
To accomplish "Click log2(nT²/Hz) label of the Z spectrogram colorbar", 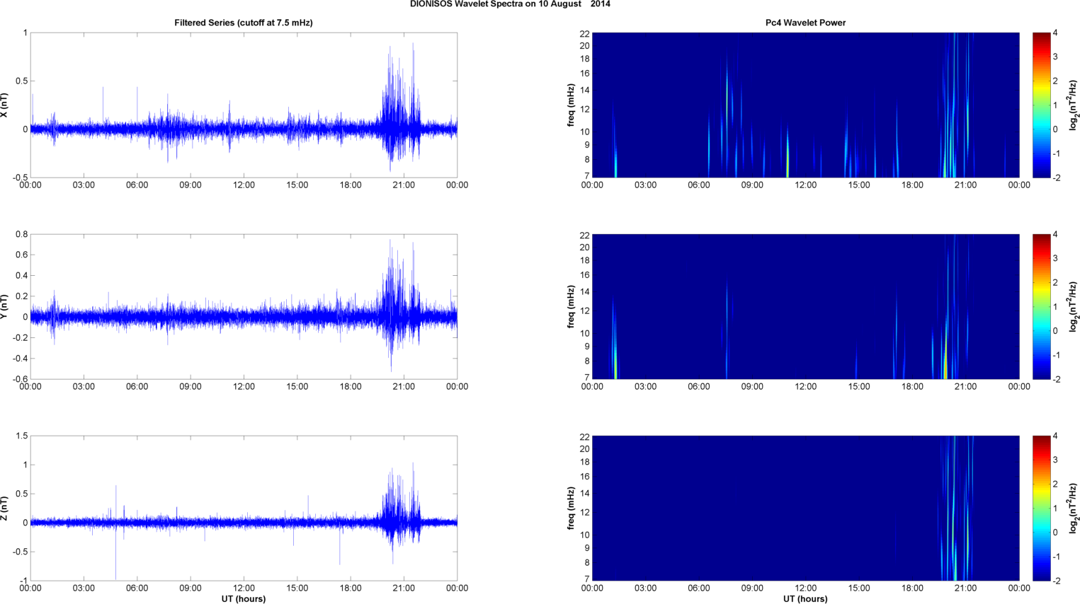I will coord(1074,508).
